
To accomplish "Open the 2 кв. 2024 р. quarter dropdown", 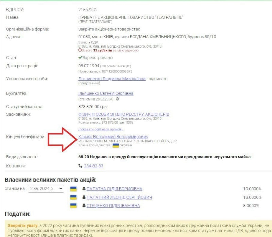I will [46, 189].
